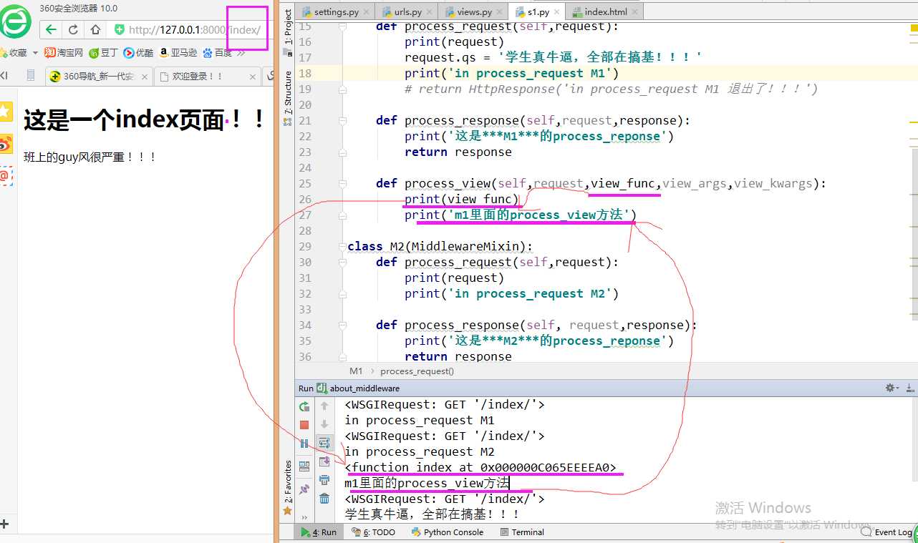Screen dimensions: 918x543
Task: Hide the Run tool window
Action: [909, 388]
